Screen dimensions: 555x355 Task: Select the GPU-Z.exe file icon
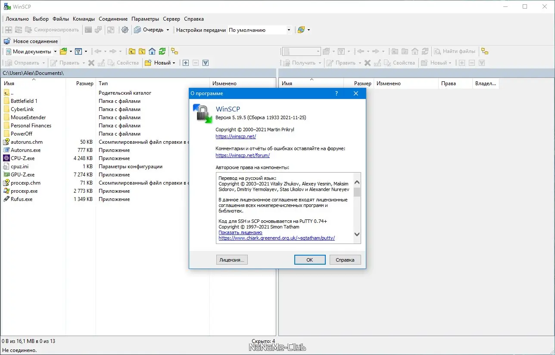pos(6,175)
